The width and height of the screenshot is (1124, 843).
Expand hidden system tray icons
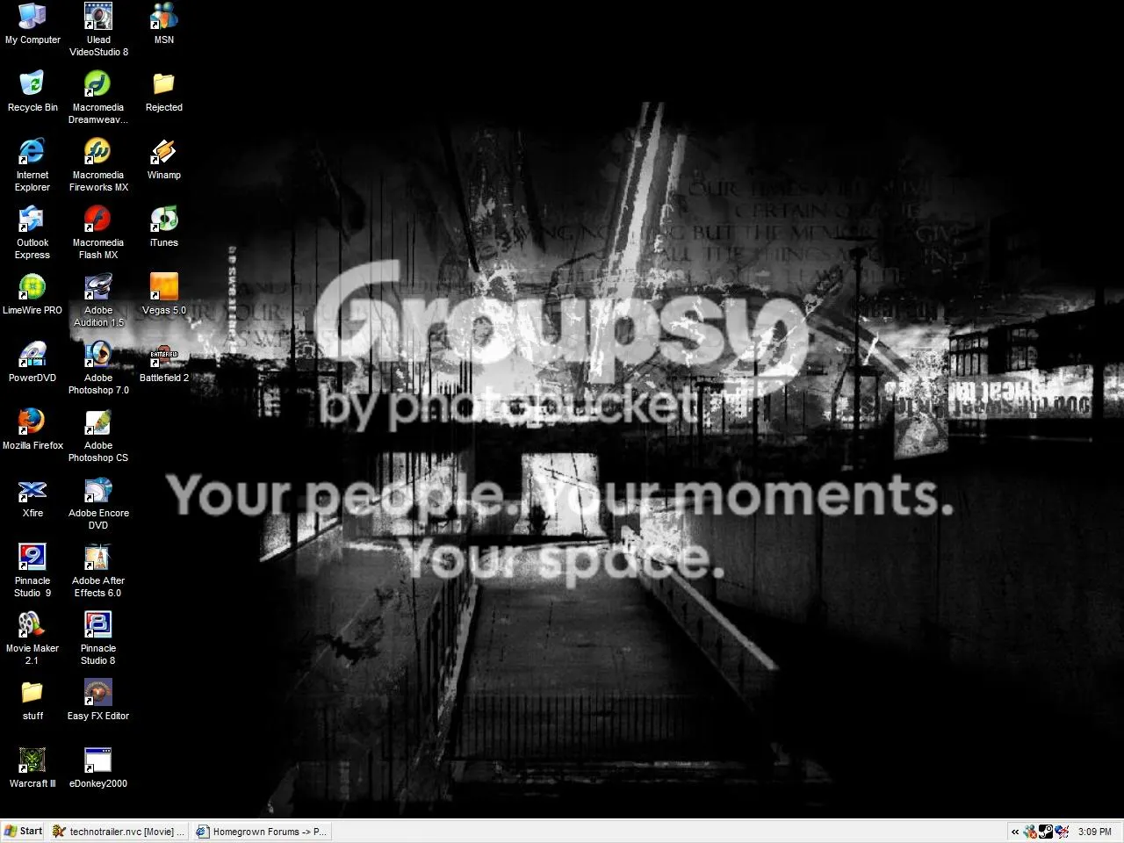[1015, 832]
